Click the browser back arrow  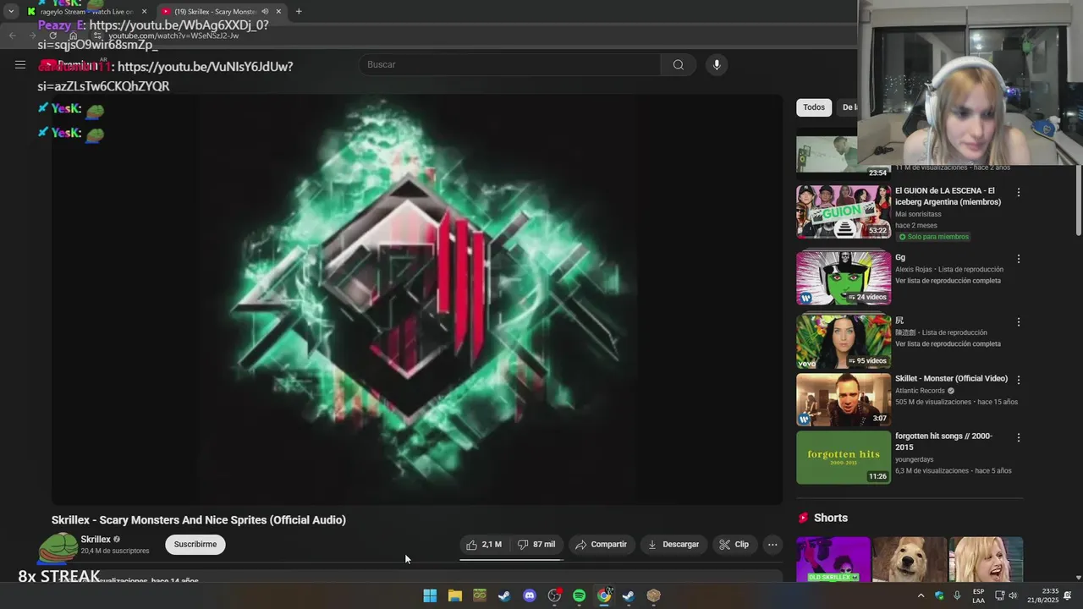(12, 36)
